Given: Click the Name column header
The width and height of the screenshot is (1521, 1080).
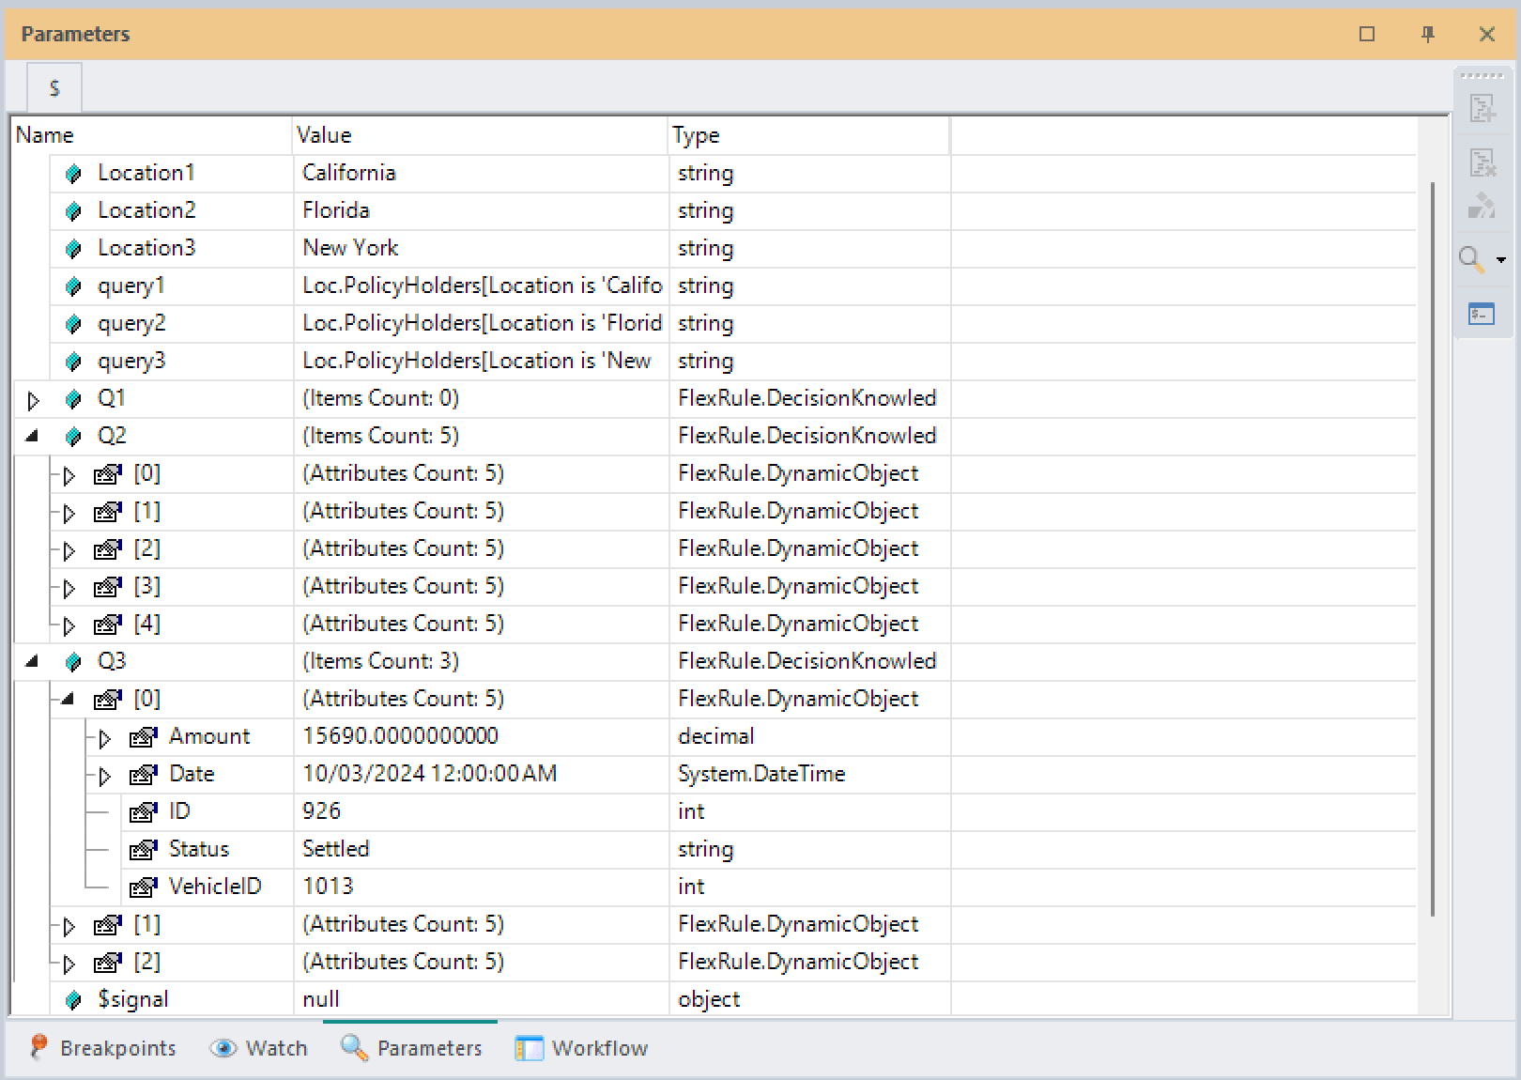Looking at the screenshot, I should coord(151,135).
